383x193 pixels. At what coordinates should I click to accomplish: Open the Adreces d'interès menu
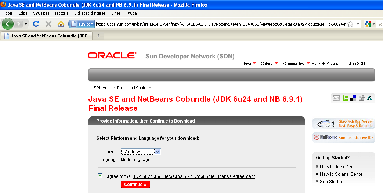90,13
